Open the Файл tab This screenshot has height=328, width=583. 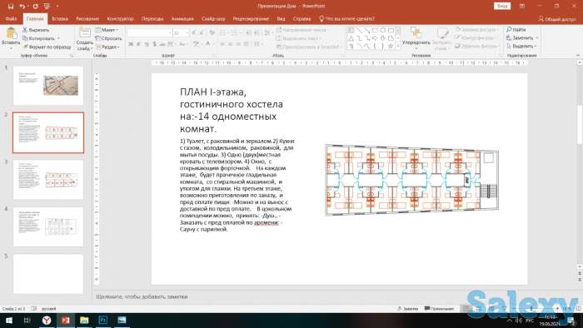[x=11, y=18]
